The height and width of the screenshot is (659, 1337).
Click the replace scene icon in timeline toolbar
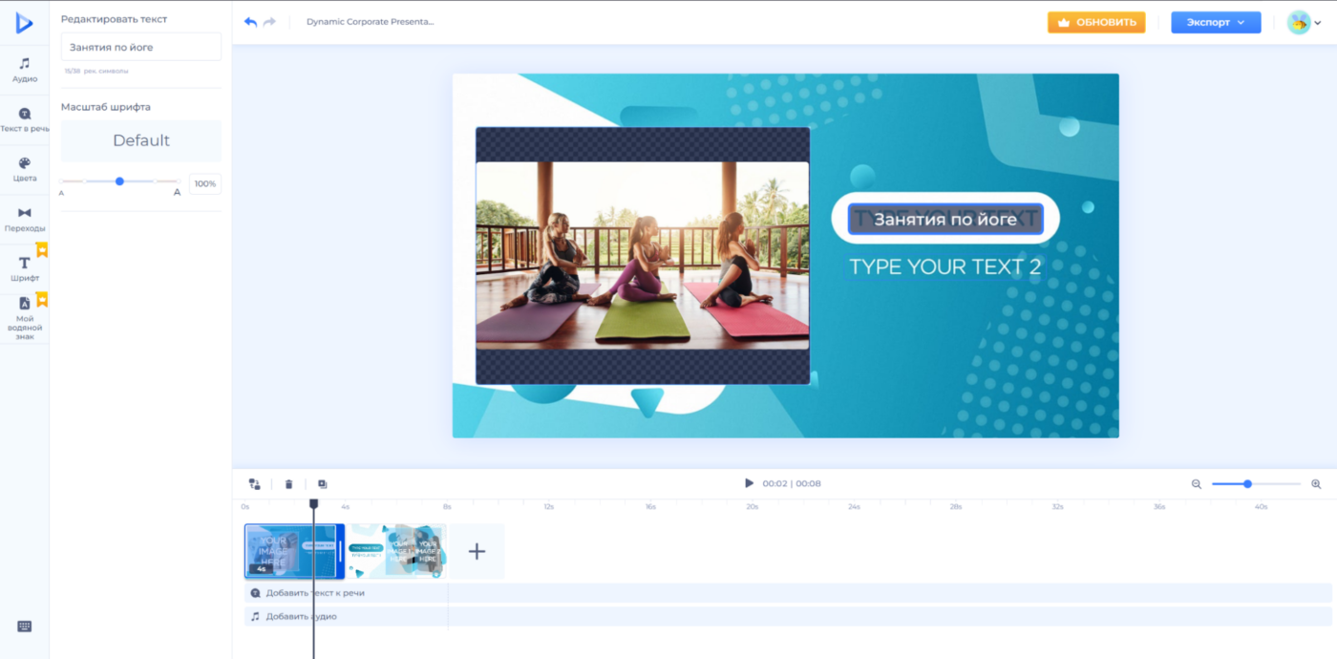(255, 484)
